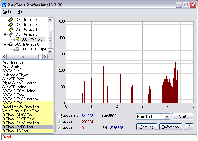Select ID:0 CD/DVD(SC tree item
The height and width of the screenshot is (141, 198).
[34, 49]
